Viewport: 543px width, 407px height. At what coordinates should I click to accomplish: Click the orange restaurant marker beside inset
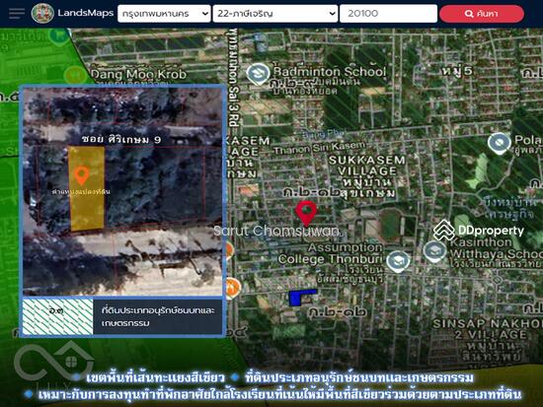point(232,289)
